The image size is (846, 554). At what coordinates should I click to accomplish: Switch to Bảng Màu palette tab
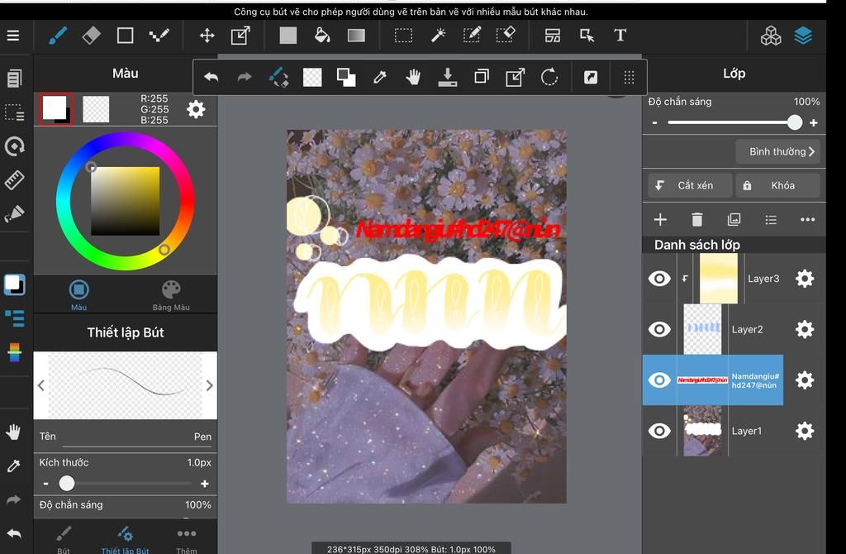(171, 295)
